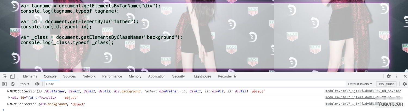Click the console prompt input line
The image size is (408, 112).
(x=204, y=110)
